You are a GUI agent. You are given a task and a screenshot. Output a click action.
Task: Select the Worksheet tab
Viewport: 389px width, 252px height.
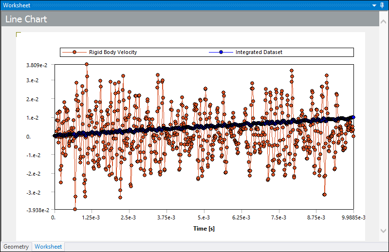pyautogui.click(x=48, y=247)
